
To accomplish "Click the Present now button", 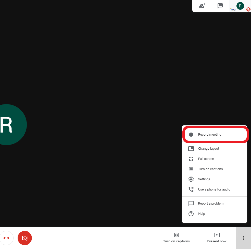I will pyautogui.click(x=217, y=238).
